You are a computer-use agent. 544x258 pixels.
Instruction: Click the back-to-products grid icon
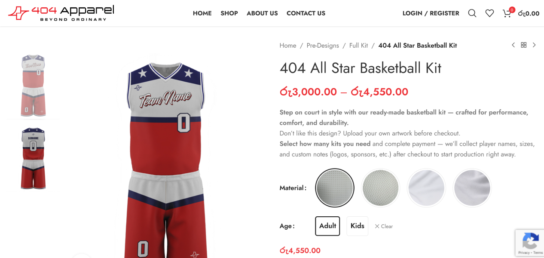523,45
